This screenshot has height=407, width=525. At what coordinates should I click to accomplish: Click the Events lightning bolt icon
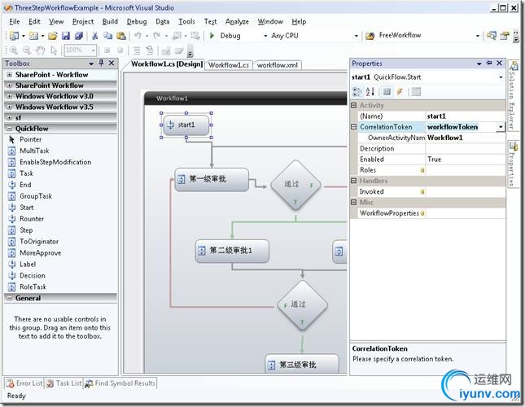400,92
